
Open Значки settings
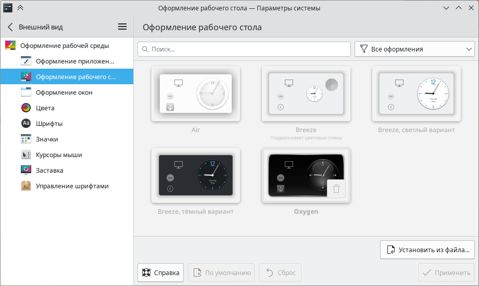tap(67, 139)
